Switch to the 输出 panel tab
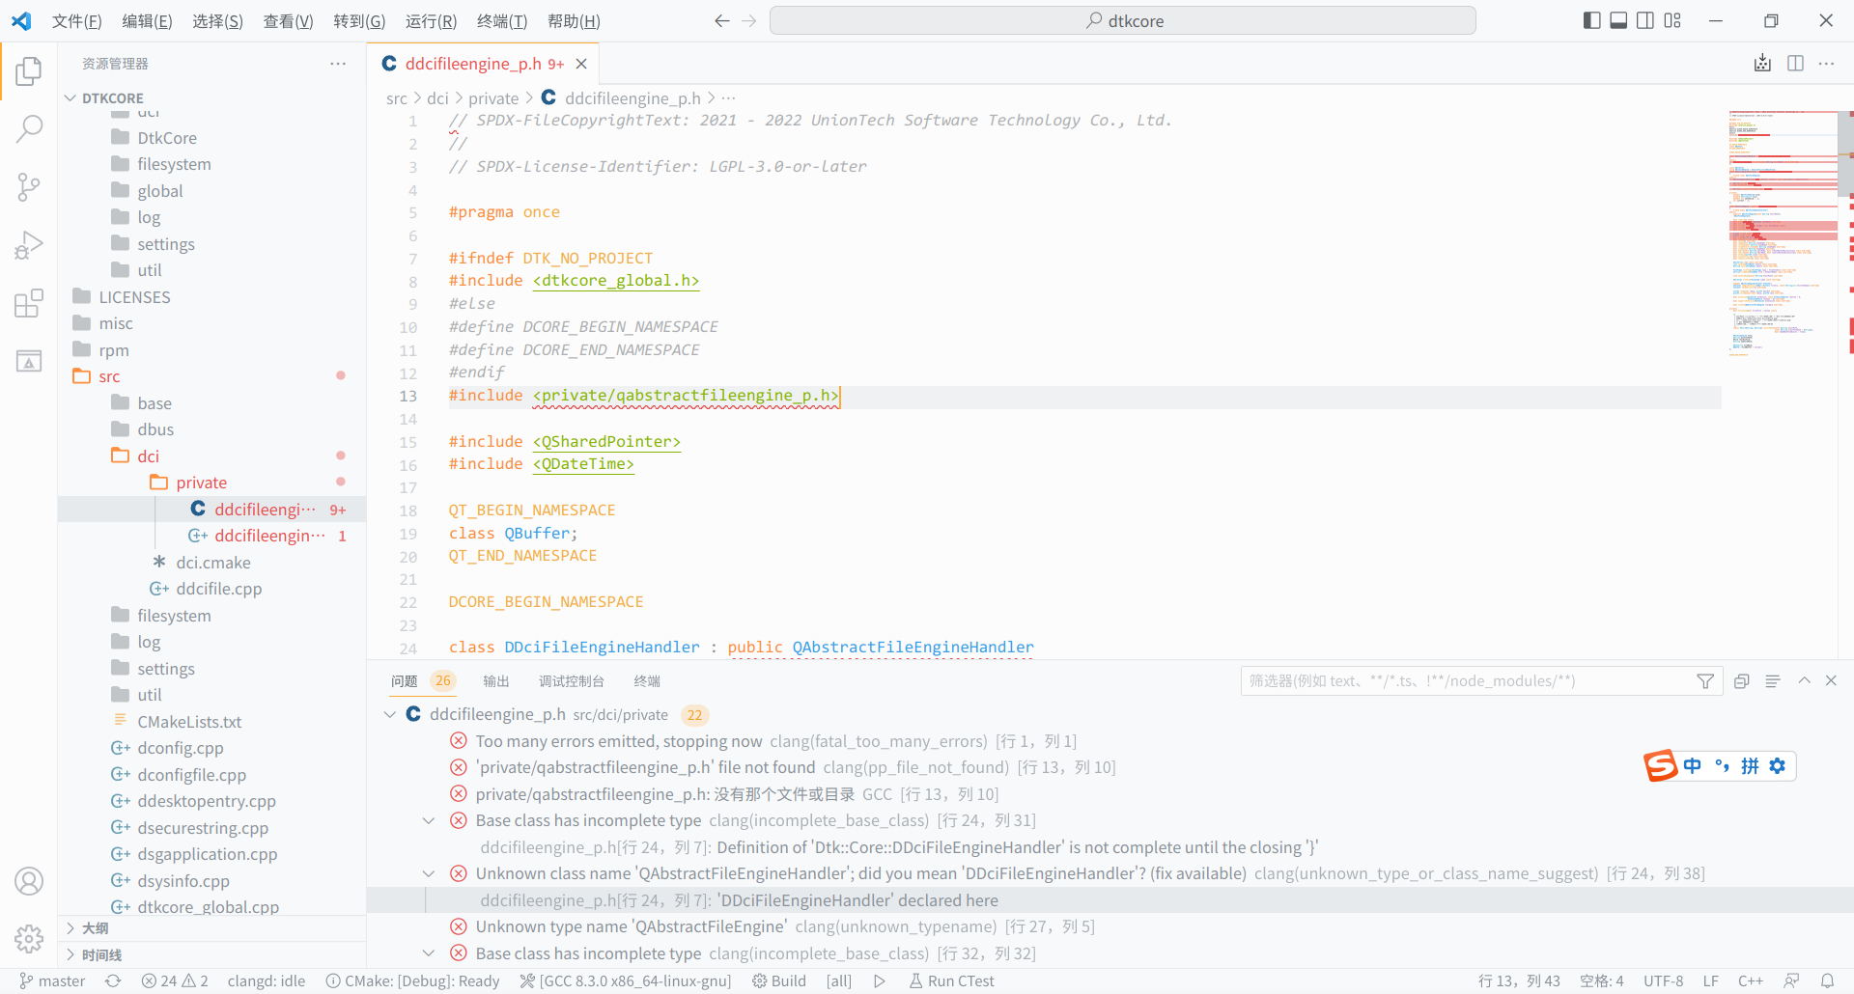This screenshot has height=994, width=1854. [495, 681]
